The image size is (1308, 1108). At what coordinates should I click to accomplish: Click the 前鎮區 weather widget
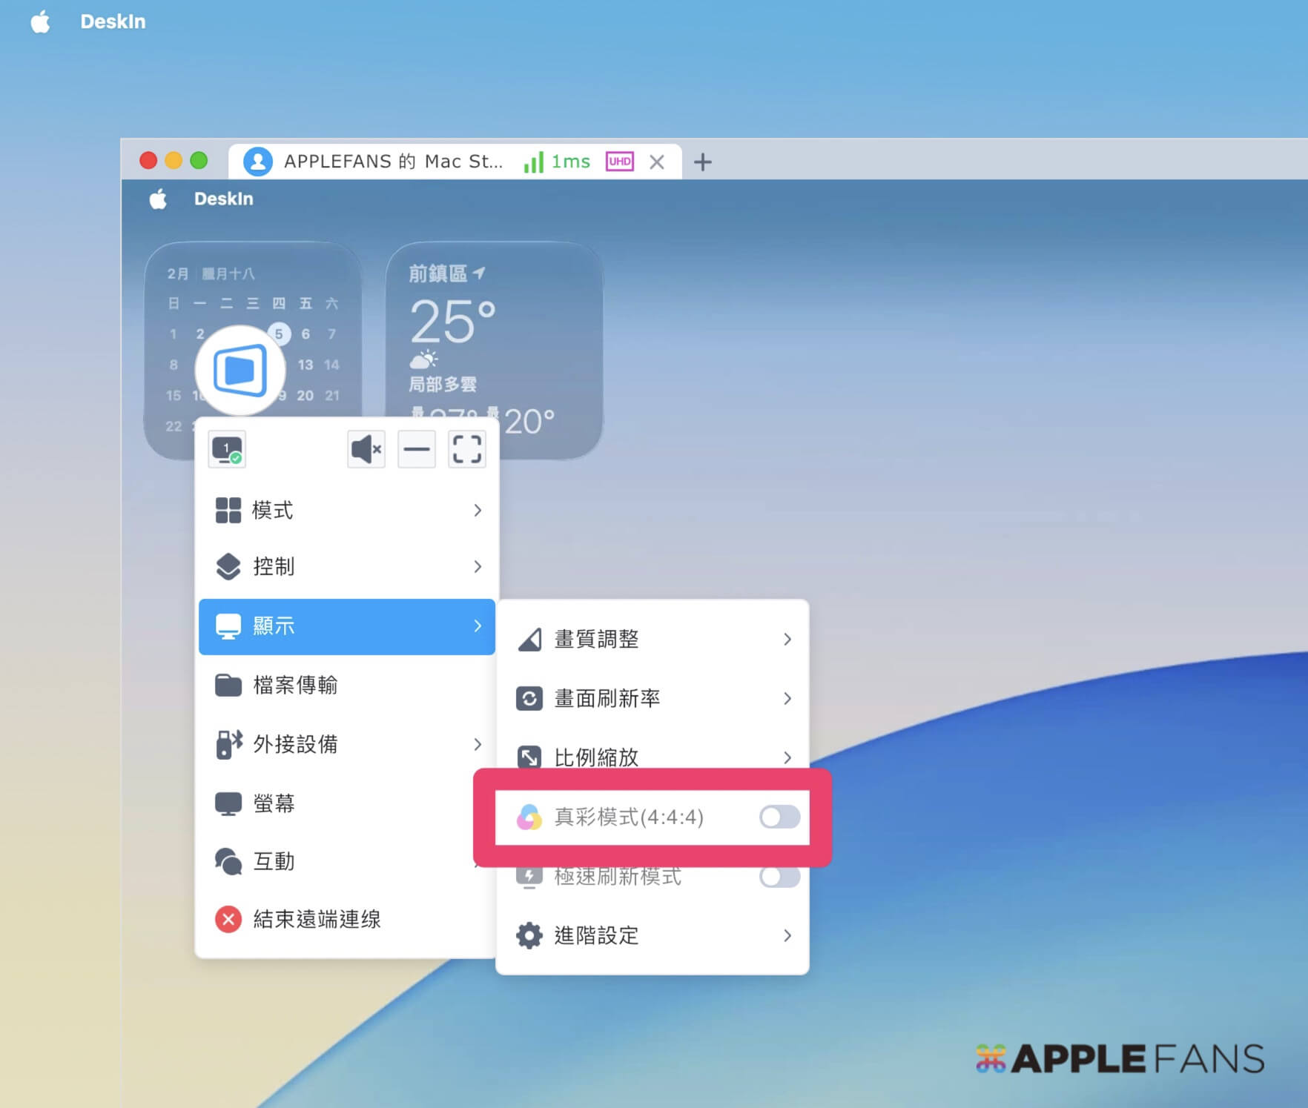tap(494, 348)
